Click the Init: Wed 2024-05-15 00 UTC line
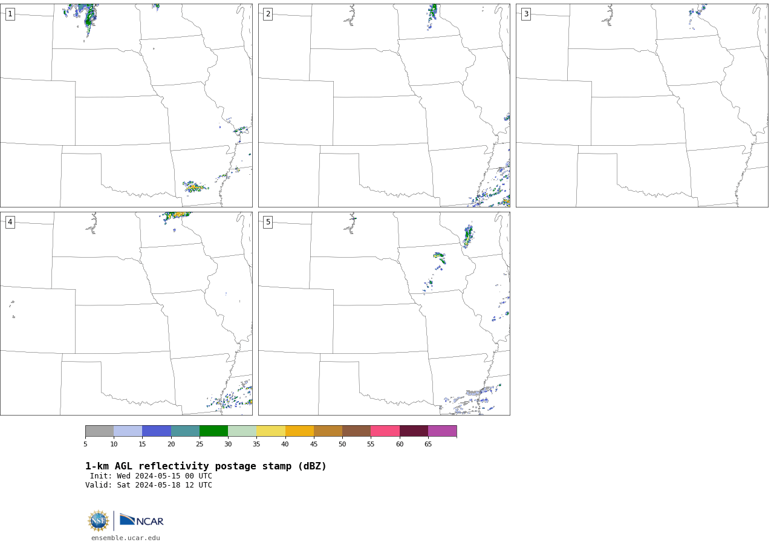 coord(151,476)
